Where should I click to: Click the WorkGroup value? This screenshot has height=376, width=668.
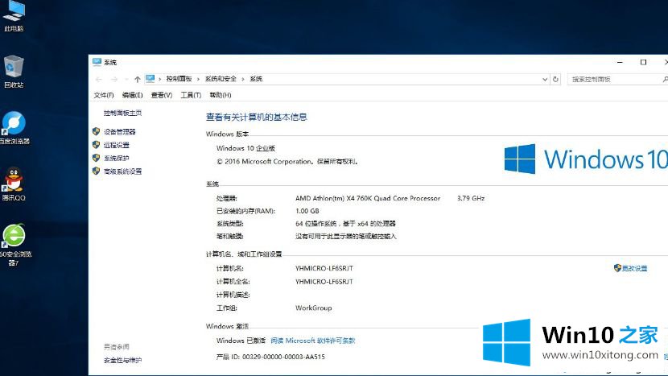pyautogui.click(x=314, y=308)
